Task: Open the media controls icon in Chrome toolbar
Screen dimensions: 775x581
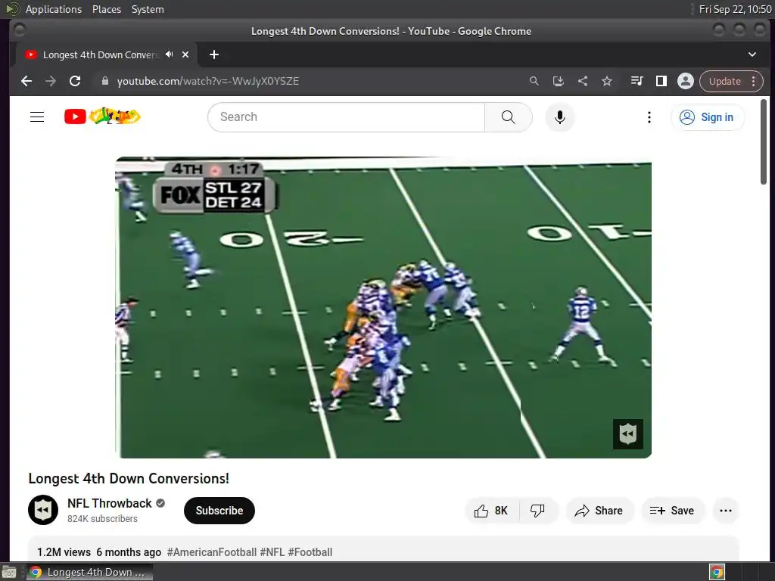Action: [636, 81]
